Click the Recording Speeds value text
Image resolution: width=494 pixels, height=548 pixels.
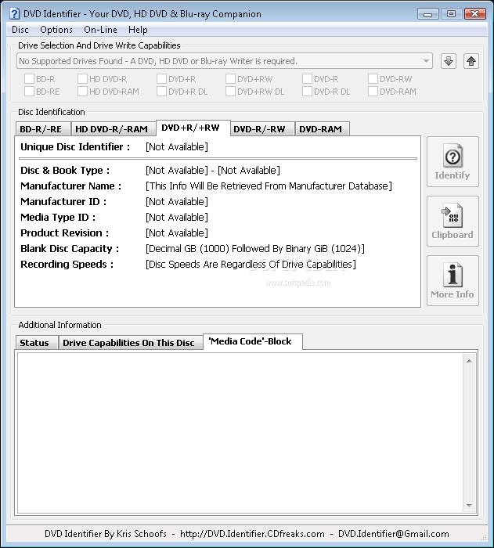click(x=251, y=265)
